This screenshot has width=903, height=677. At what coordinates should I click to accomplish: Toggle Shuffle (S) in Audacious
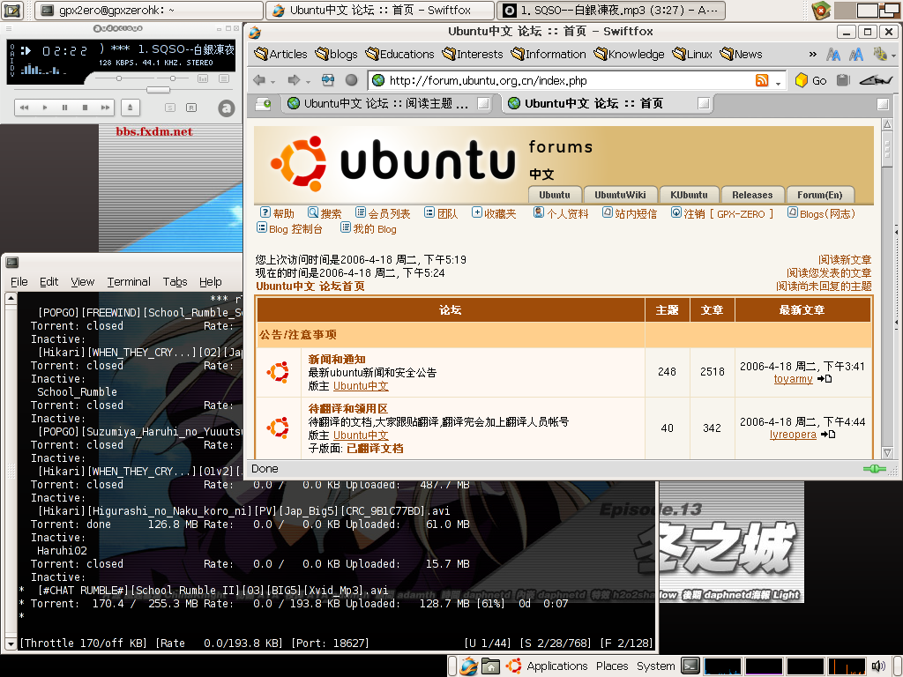coord(170,108)
